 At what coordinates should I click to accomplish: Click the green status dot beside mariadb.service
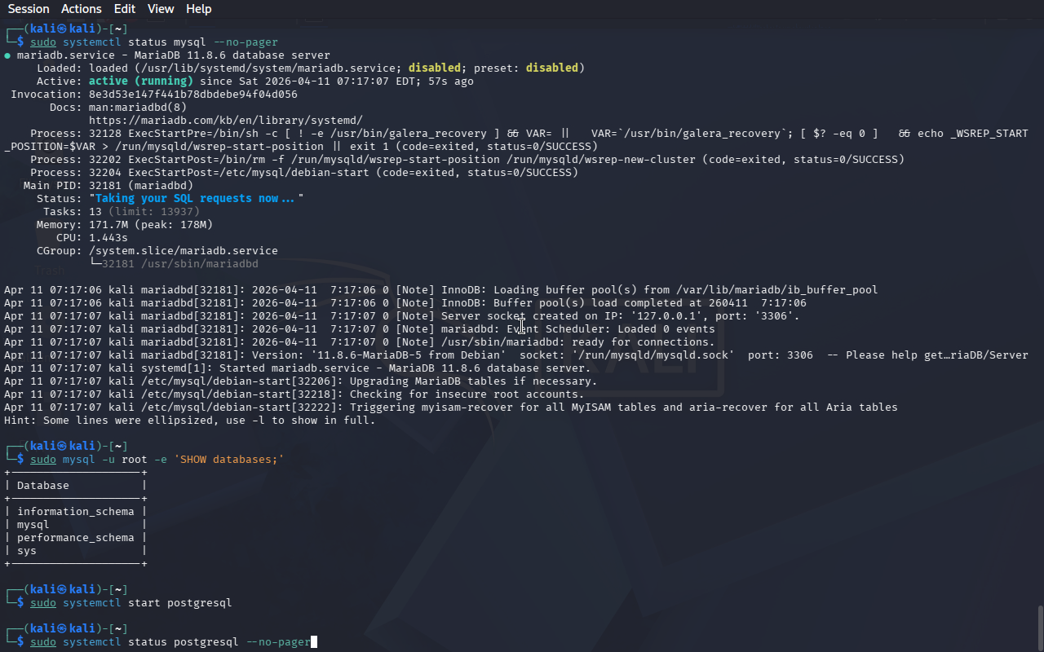pyautogui.click(x=7, y=55)
